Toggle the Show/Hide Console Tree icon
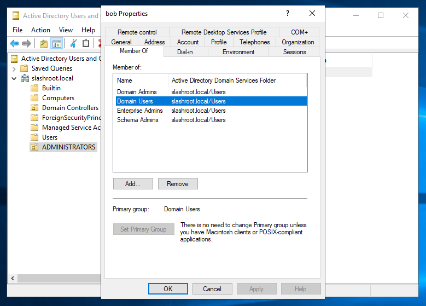This screenshot has width=426, height=306. [x=56, y=44]
